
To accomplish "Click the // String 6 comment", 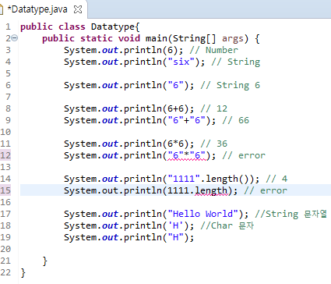I will coord(230,85).
